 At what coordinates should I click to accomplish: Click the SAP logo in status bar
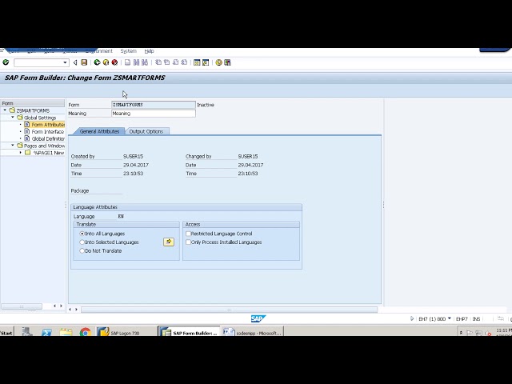coord(258,318)
